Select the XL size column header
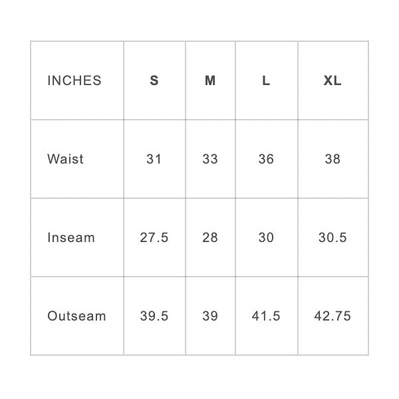399x399 pixels. tap(332, 81)
